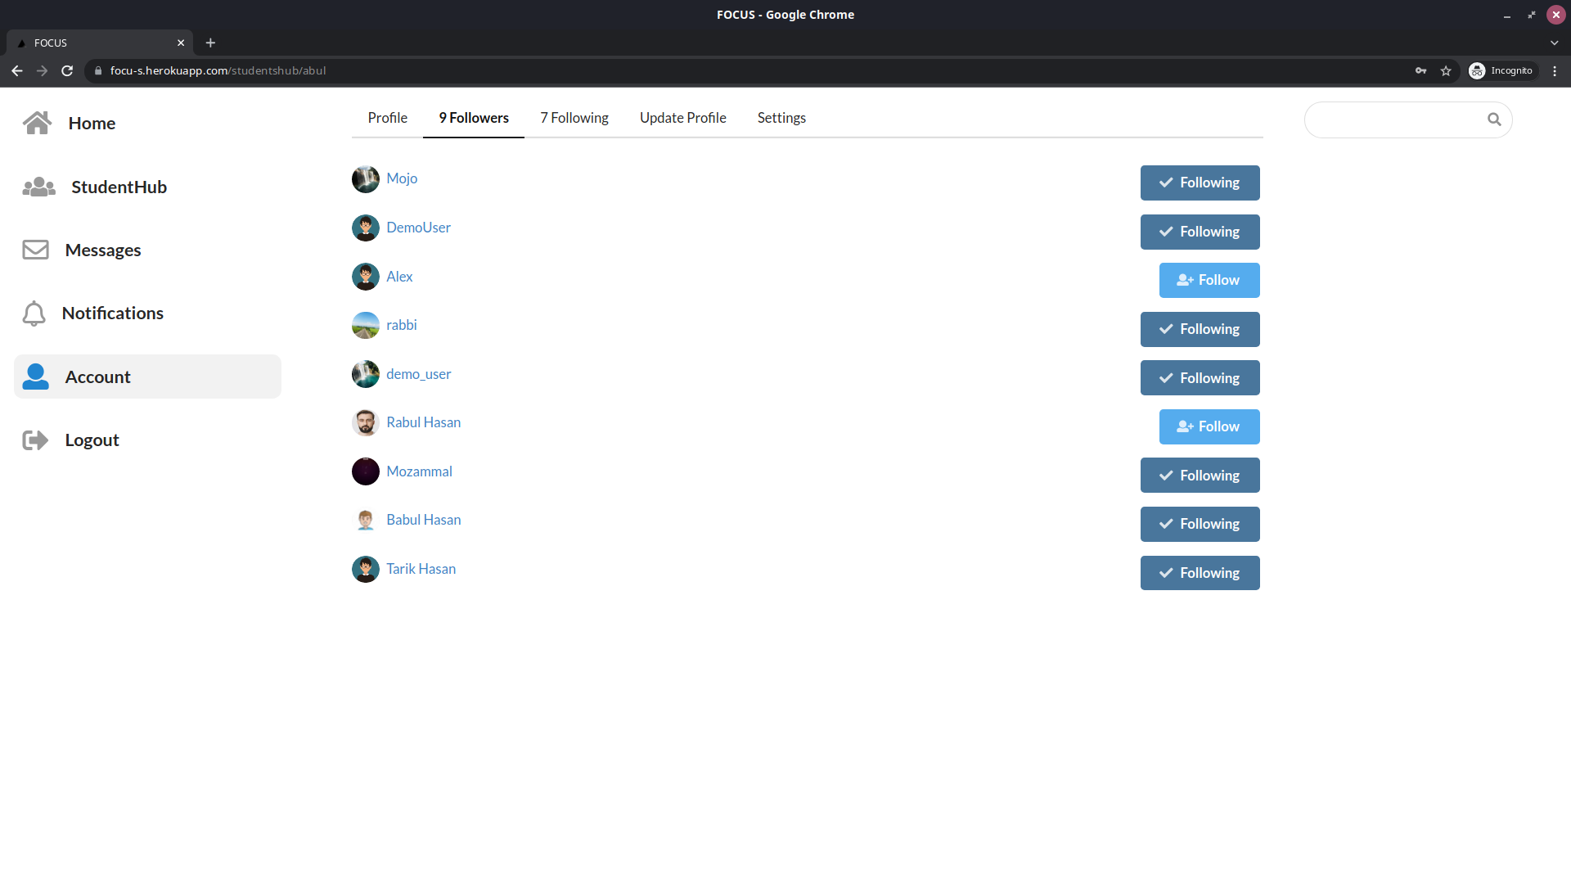
Task: Open the Update Profile tab
Action: click(682, 118)
